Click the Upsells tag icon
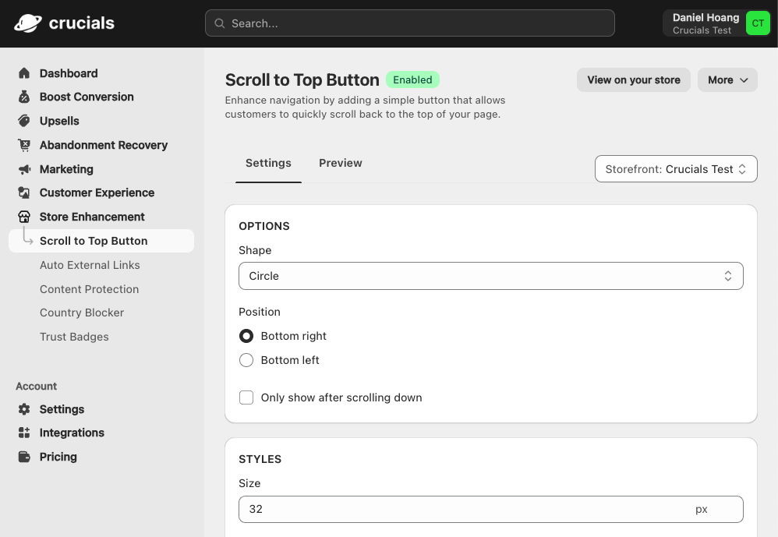This screenshot has width=778, height=537. (24, 121)
